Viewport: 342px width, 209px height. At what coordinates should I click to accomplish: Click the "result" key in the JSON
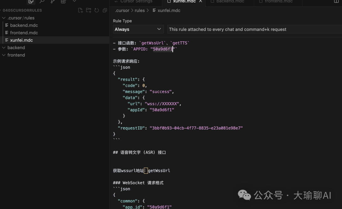tap(128, 79)
